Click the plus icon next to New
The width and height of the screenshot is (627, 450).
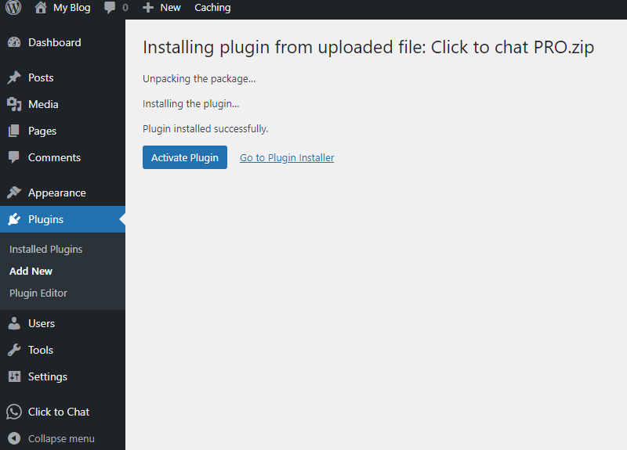click(148, 8)
